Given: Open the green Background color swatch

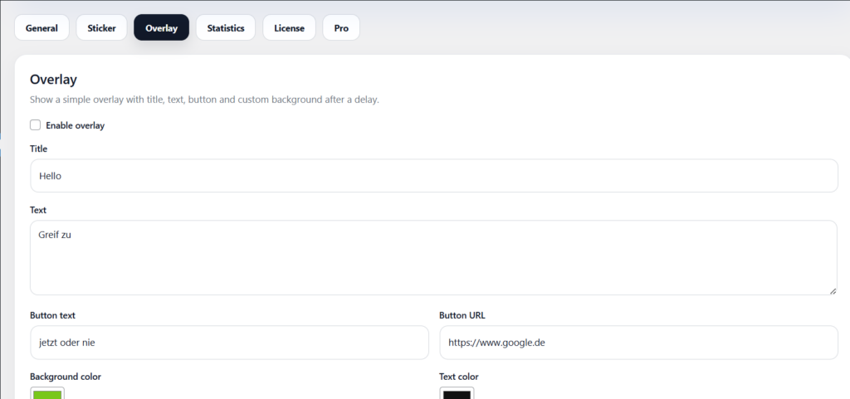Looking at the screenshot, I should (x=47, y=393).
